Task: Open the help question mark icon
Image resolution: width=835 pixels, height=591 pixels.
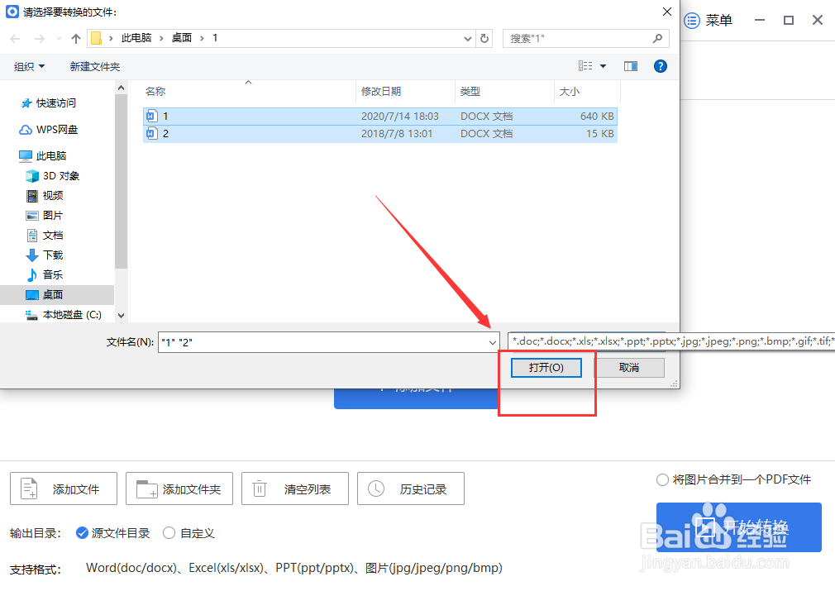Action: click(661, 66)
